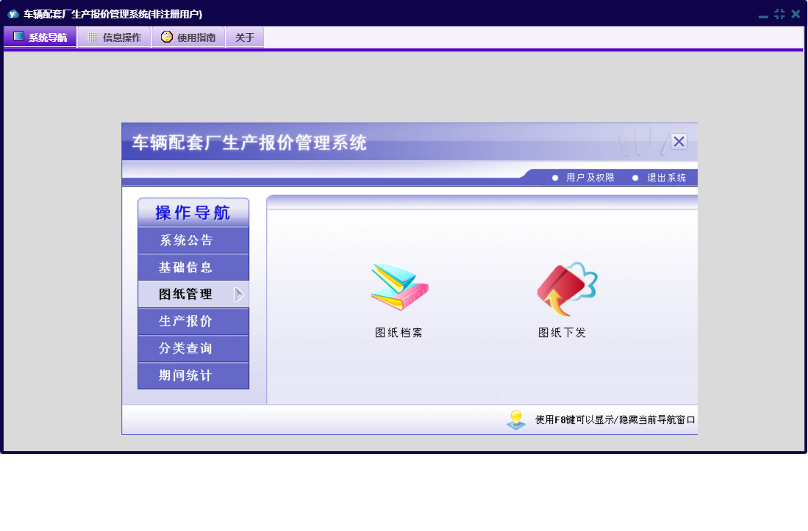Click the F8 hint text
The height and width of the screenshot is (531, 808).
pyautogui.click(x=615, y=420)
